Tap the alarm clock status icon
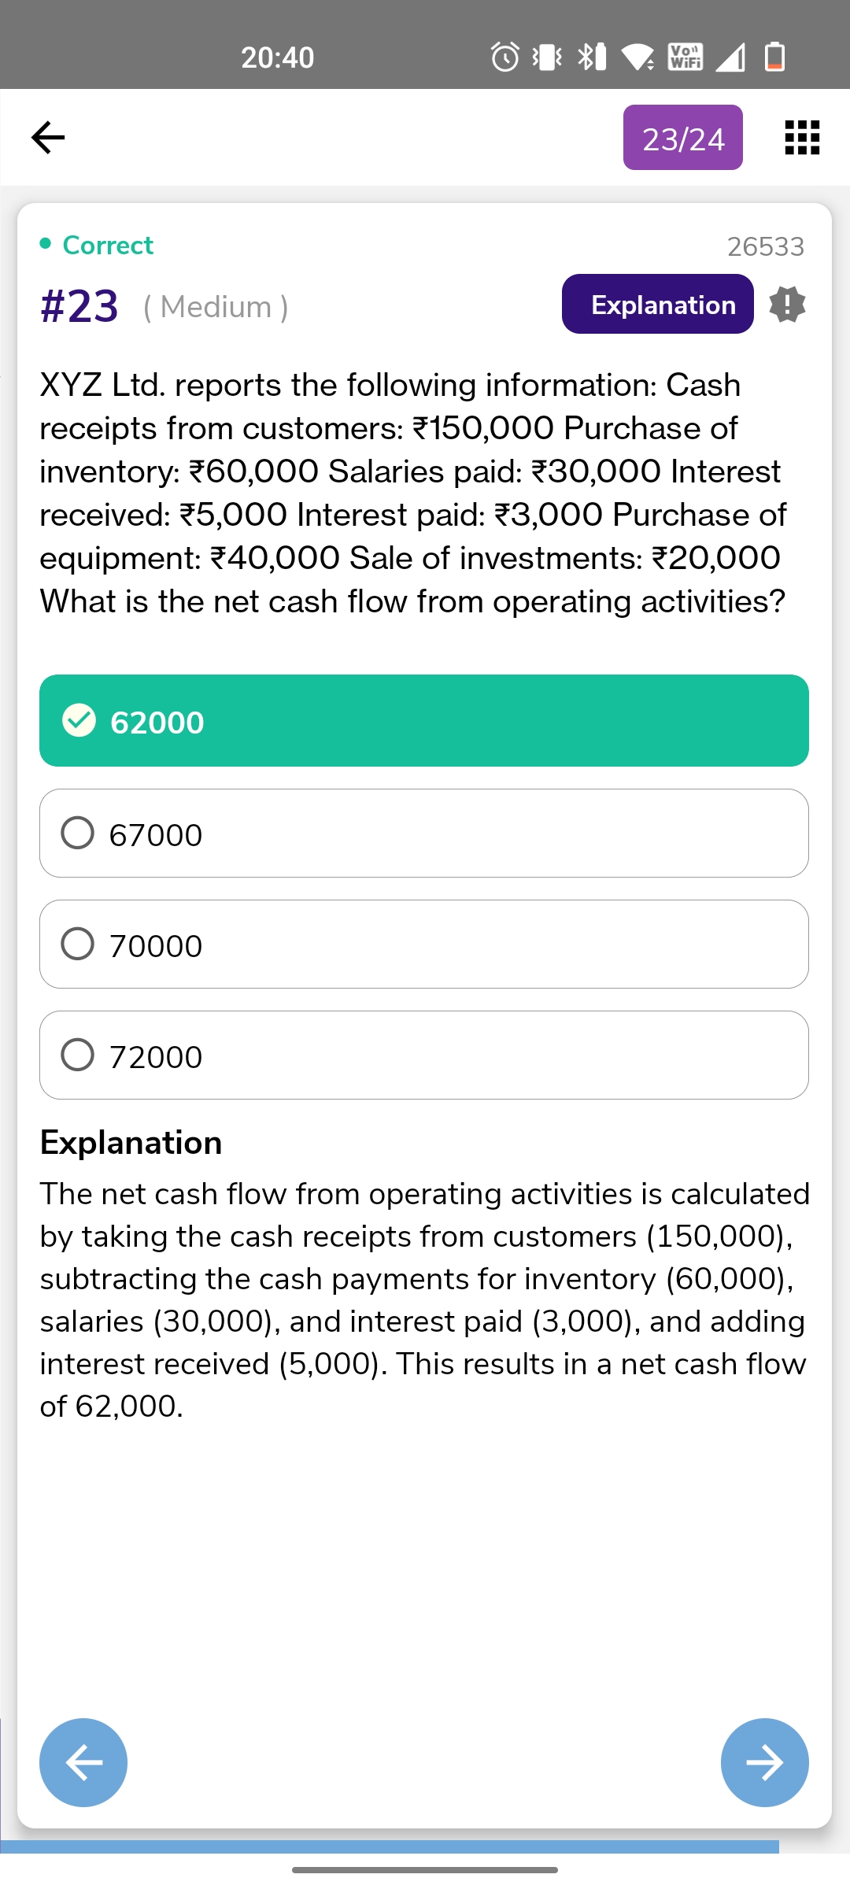 click(505, 57)
